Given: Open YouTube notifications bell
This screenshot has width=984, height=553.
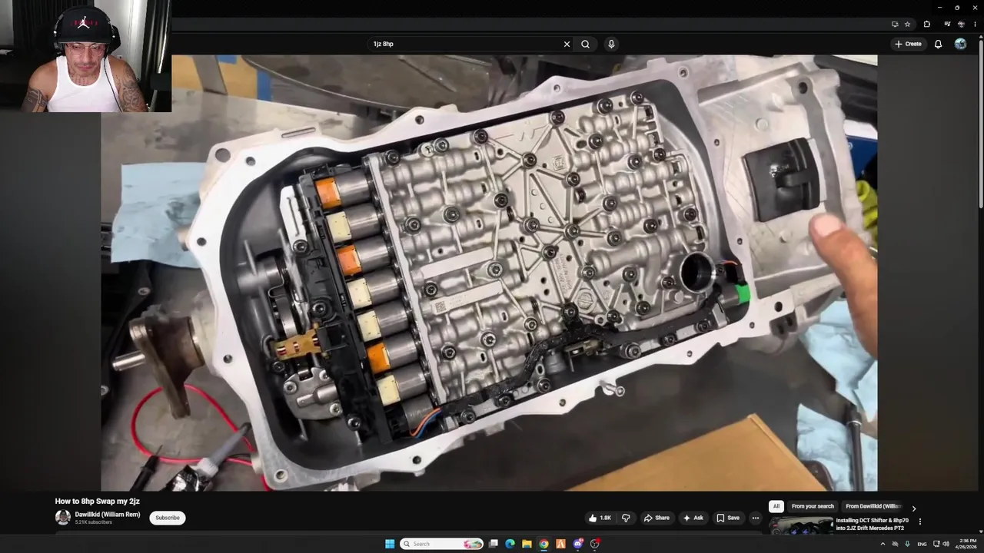Looking at the screenshot, I should coord(938,44).
